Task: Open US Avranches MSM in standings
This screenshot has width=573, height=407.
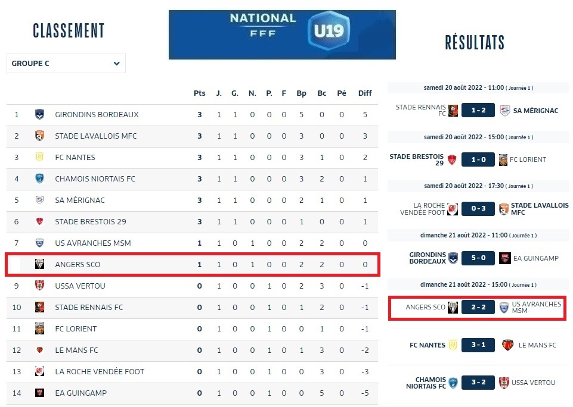Action: 92,243
